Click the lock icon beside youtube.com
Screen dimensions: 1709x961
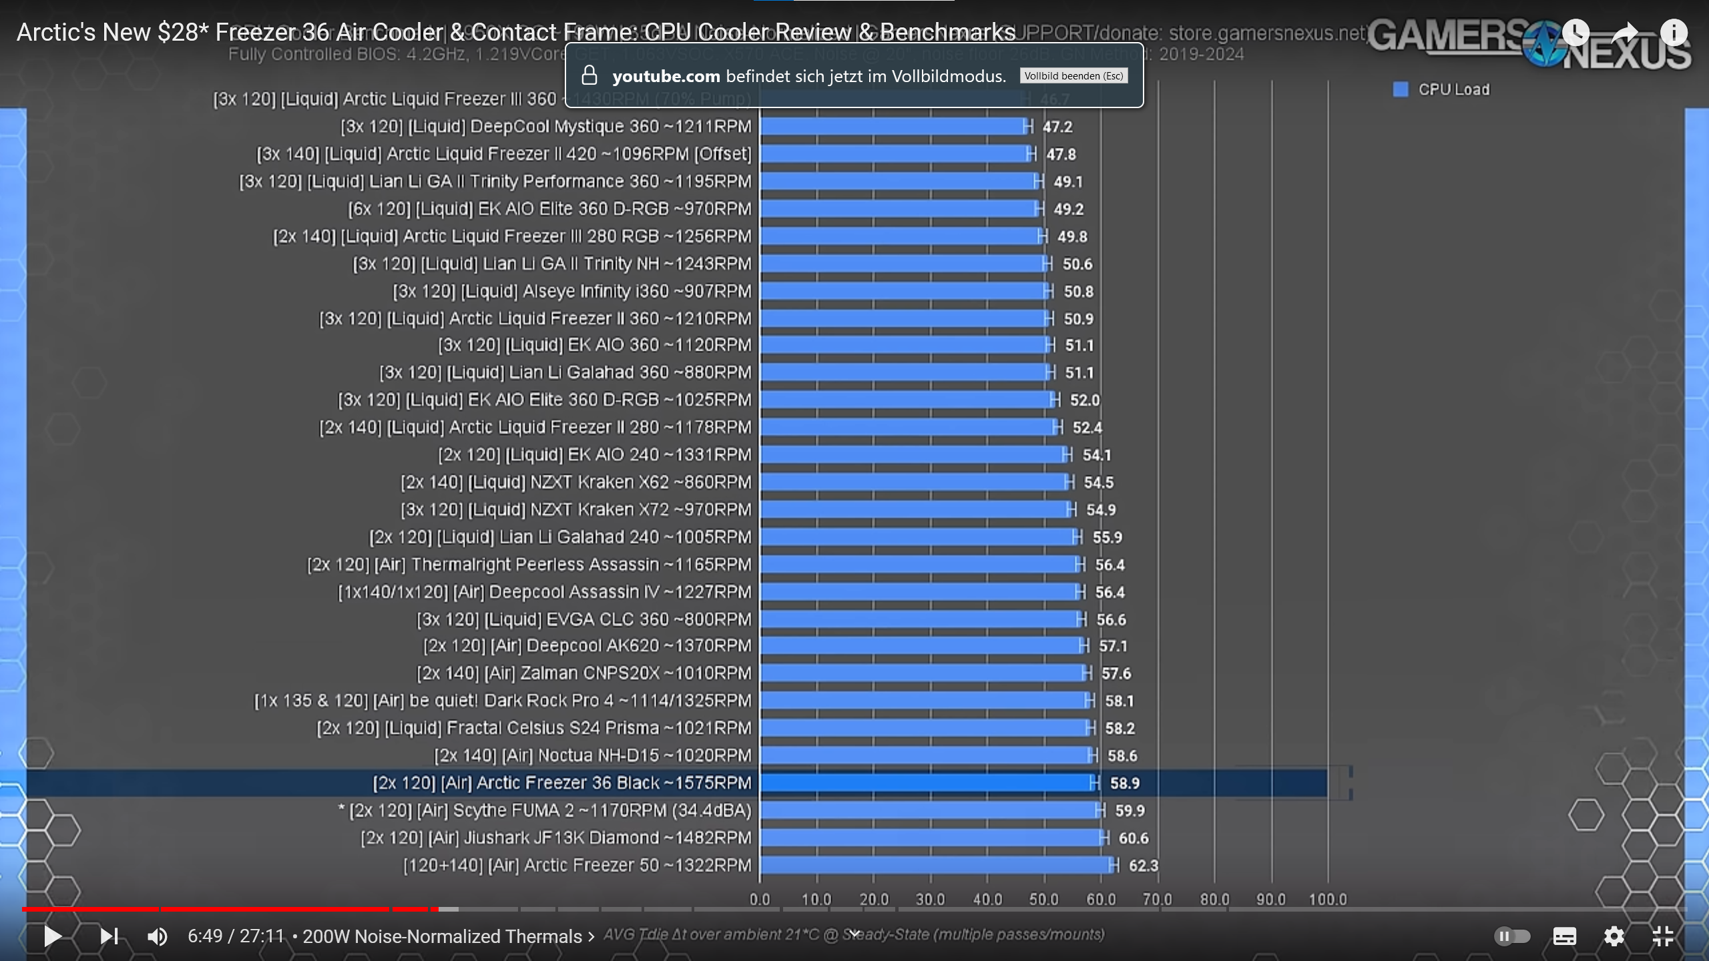[x=589, y=75]
